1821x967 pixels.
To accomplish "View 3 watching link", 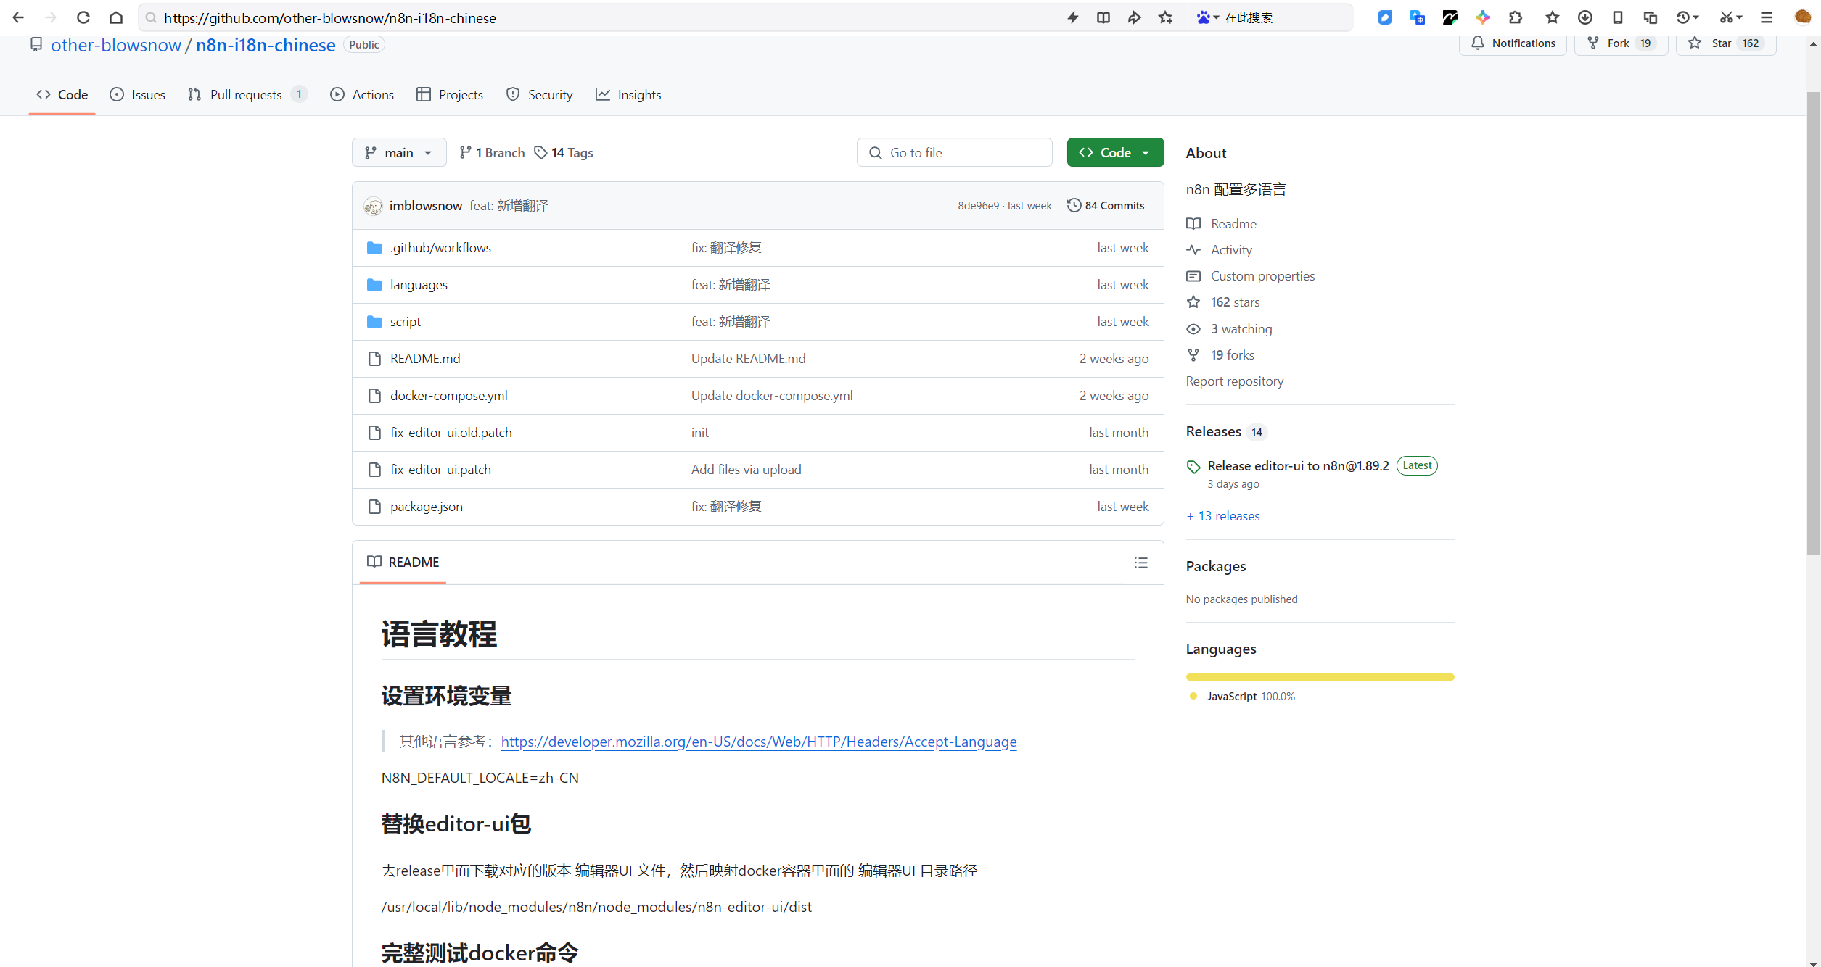I will click(x=1229, y=329).
